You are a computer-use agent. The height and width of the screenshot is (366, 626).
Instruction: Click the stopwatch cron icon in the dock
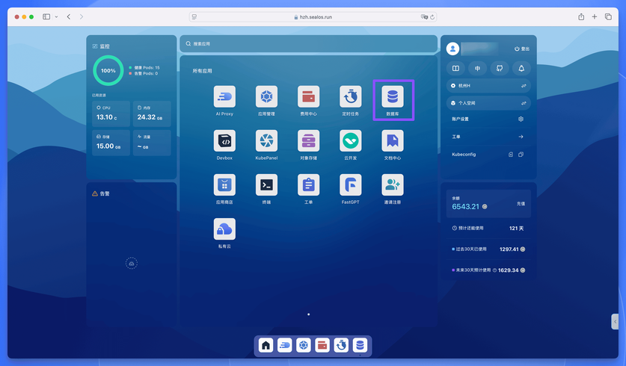341,345
